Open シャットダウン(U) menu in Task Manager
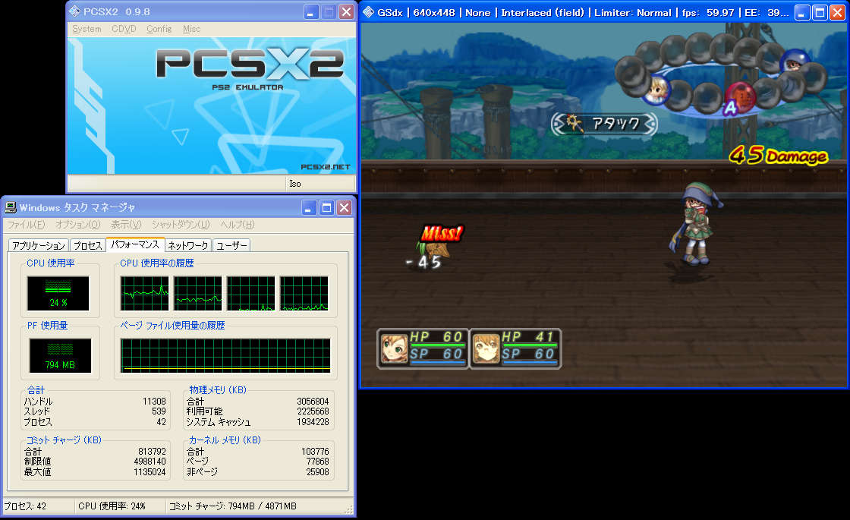Screen dimensions: 850x520 [181, 225]
